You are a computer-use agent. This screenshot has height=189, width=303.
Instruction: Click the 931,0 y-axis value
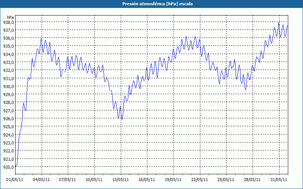8,79
